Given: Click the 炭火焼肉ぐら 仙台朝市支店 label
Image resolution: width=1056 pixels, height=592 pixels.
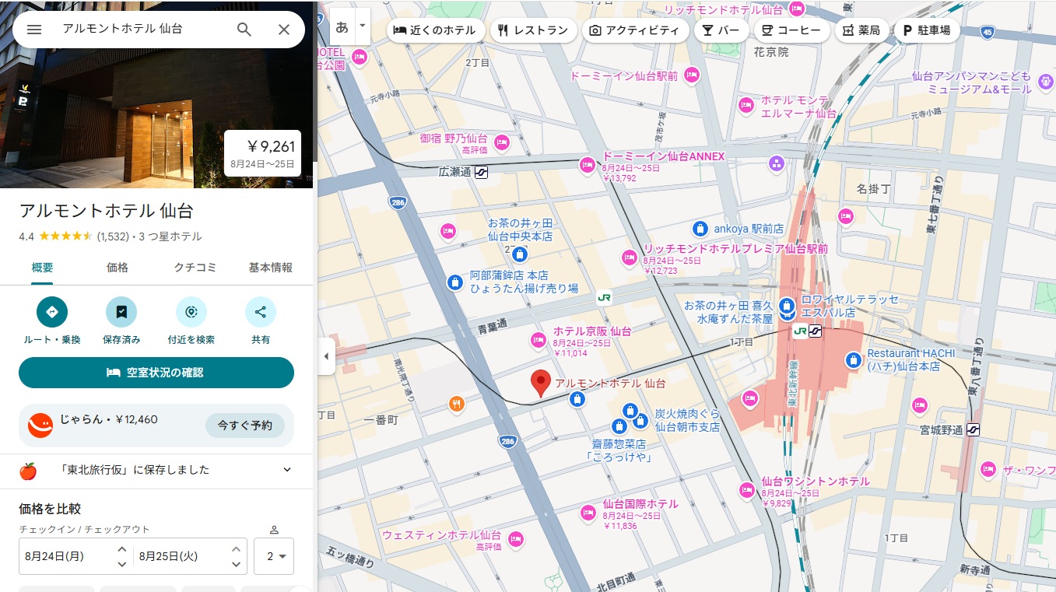Looking at the screenshot, I should point(687,420).
